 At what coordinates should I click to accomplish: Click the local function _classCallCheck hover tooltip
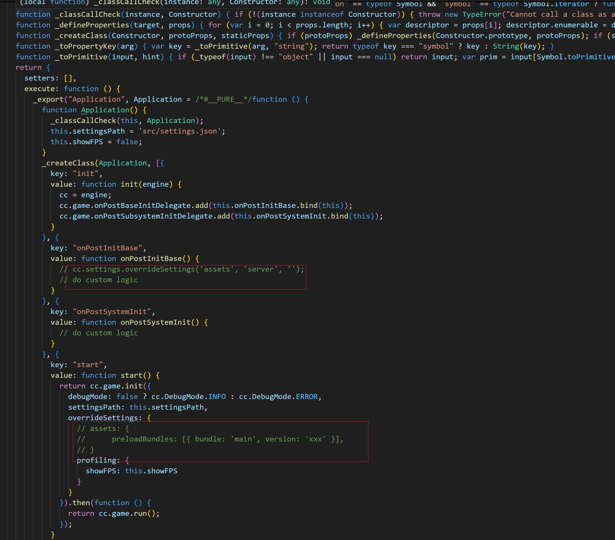[175, 3]
